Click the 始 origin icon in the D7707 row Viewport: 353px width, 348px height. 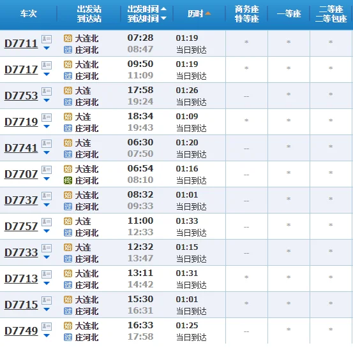pyautogui.click(x=68, y=169)
